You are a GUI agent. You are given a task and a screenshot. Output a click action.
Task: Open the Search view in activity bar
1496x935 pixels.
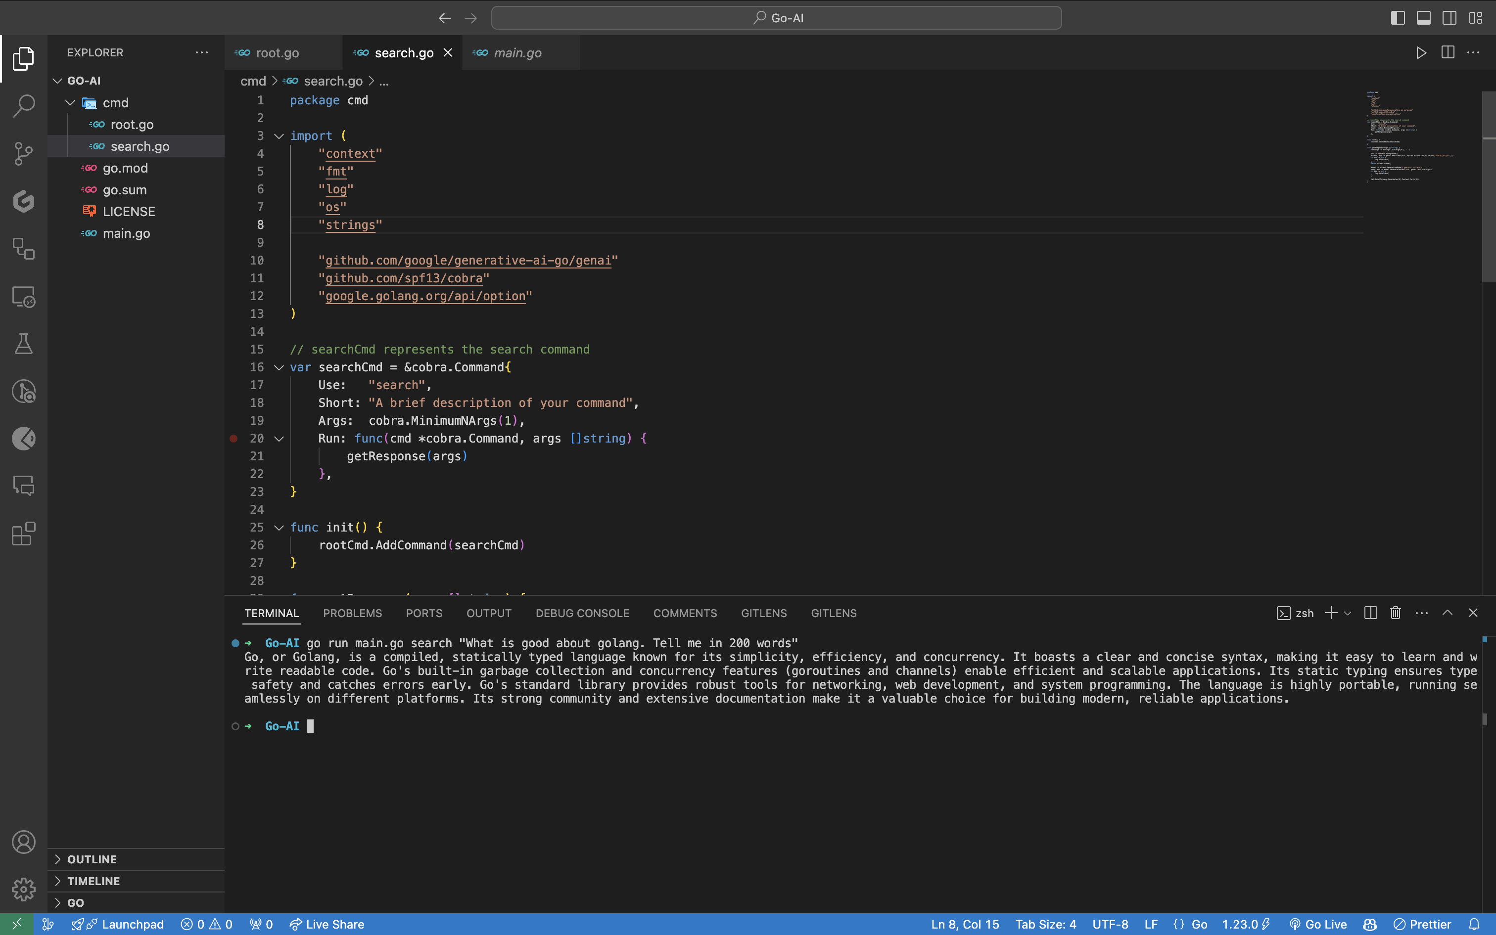[x=24, y=105]
